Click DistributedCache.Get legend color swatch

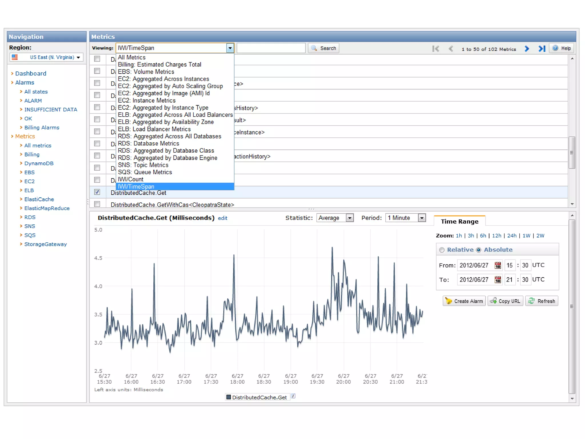[x=229, y=397]
